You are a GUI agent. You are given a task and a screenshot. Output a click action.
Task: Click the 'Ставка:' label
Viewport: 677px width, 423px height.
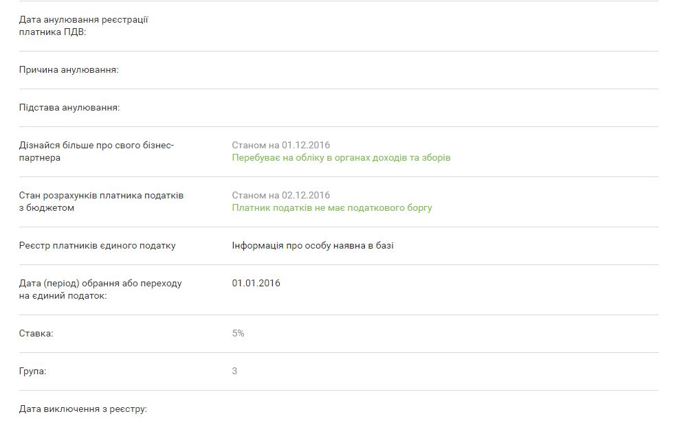[x=36, y=334]
